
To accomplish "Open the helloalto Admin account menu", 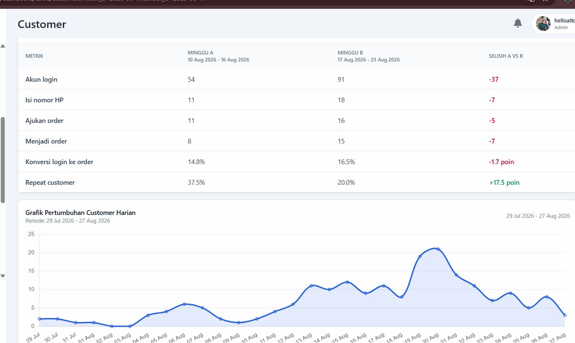I will pos(553,24).
